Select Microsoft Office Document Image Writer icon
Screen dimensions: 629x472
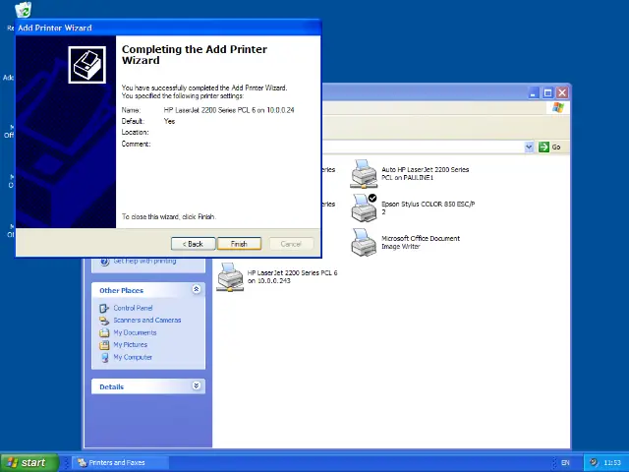[x=364, y=243]
